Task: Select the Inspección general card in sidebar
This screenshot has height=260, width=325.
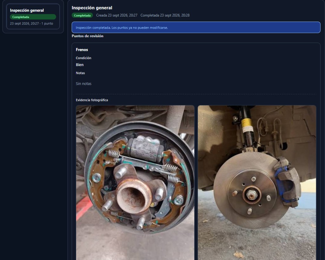Action: [x=33, y=17]
